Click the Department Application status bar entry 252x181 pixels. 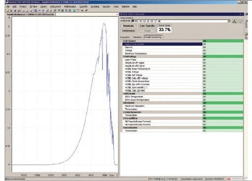(192, 179)
